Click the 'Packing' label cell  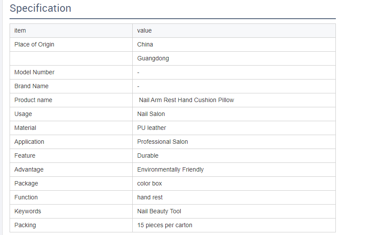[x=71, y=225]
